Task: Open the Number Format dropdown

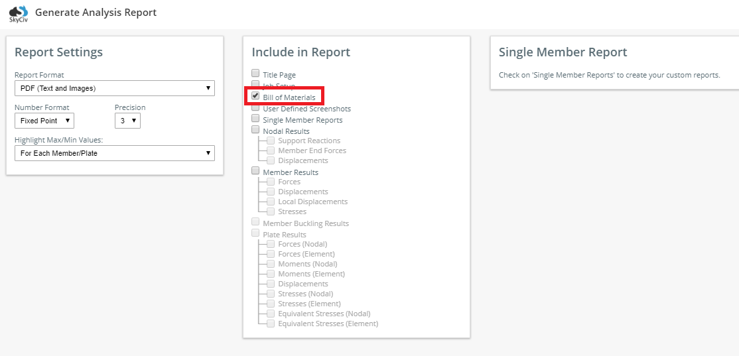Action: [44, 121]
